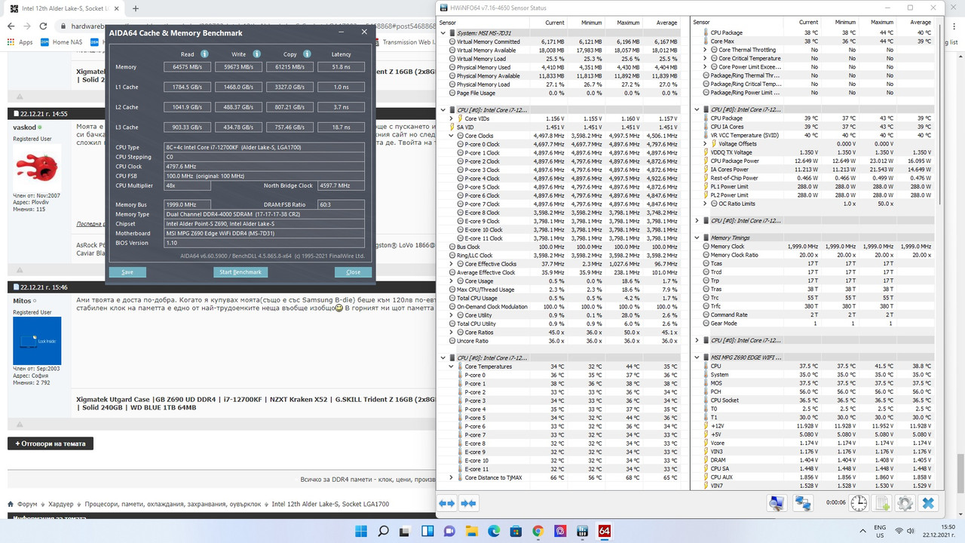This screenshot has height=543, width=965.
Task: Close sensors with the blue X icon
Action: (x=929, y=503)
